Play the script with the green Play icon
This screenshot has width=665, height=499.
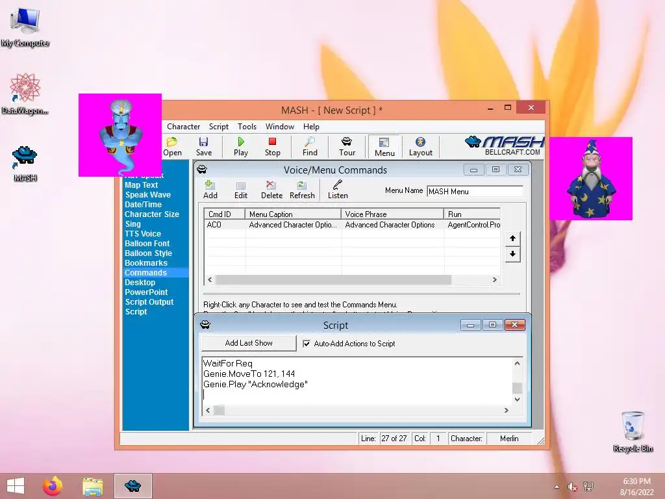click(241, 147)
